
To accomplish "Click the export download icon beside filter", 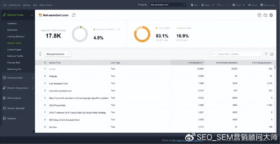I will (272, 54).
